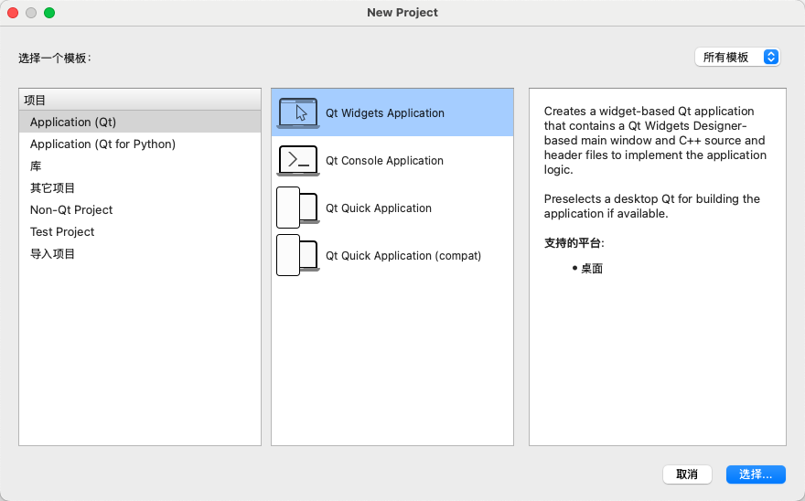Select the Qt Console Application label
This screenshot has height=501, width=805.
pyautogui.click(x=384, y=161)
